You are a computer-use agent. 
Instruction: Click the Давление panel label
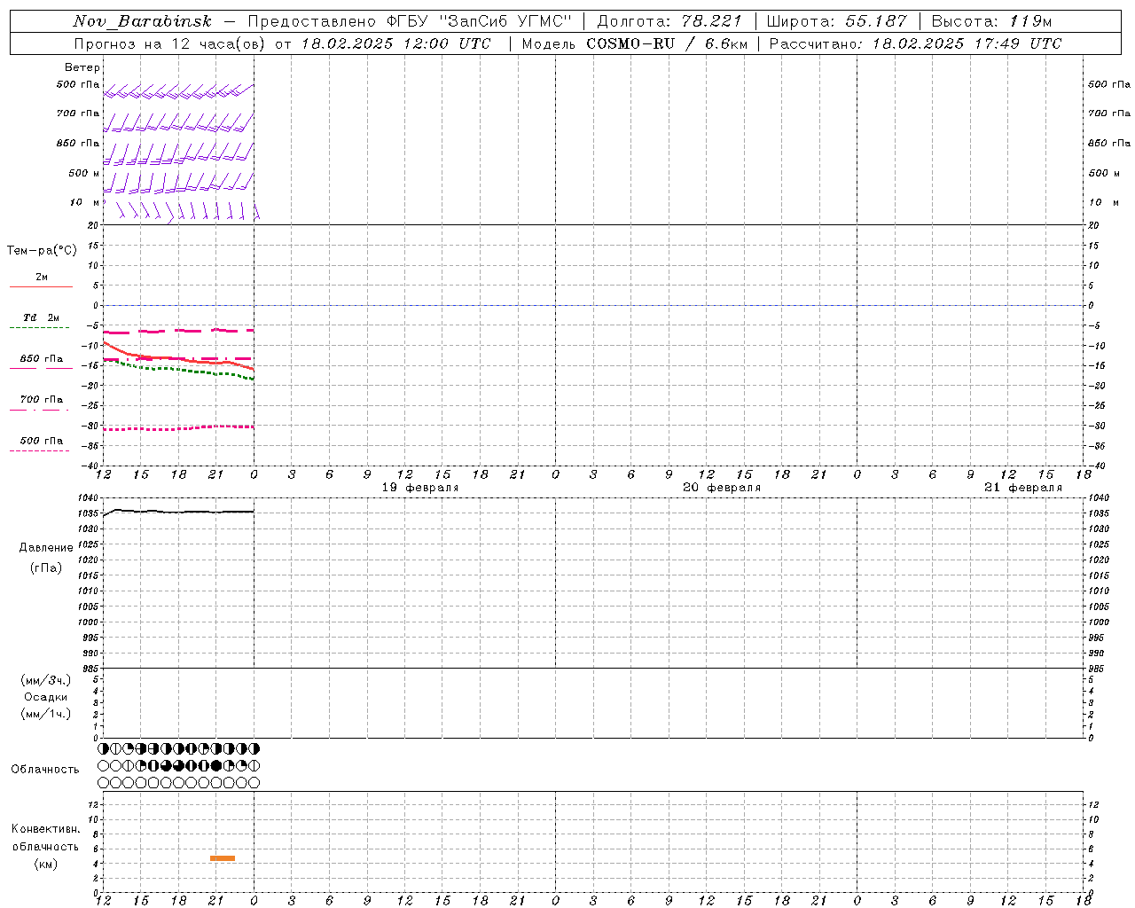(46, 548)
